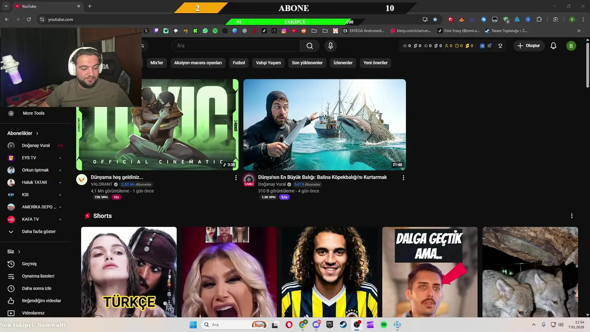Open the EXVEGA Andromeda bookmark
590x332 pixels.
(x=363, y=31)
